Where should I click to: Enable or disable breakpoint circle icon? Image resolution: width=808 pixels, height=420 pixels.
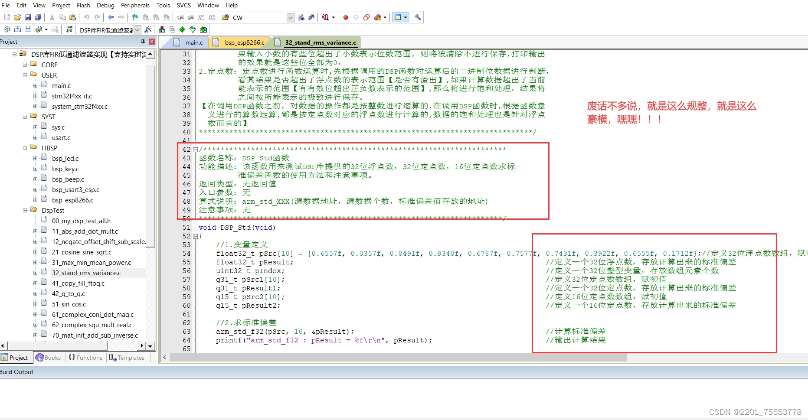356,17
